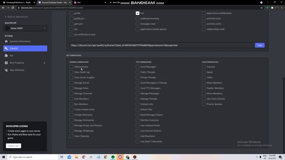Switch to the GiveawayBotButtons Replit tab
Image resolution: width=285 pixels, height=160 pixels.
pyautogui.click(x=18, y=3)
